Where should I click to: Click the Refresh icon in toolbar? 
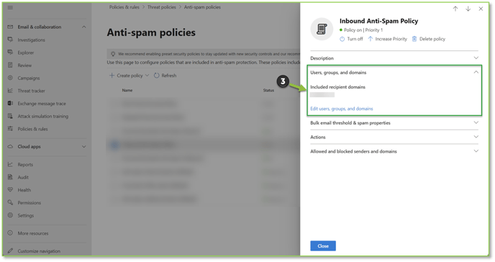157,76
